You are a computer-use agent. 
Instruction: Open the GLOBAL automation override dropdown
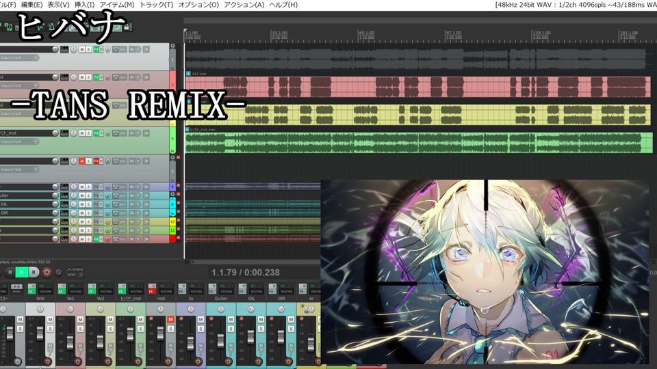click(x=75, y=272)
